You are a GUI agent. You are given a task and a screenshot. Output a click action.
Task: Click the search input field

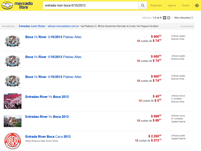click(x=90, y=5)
